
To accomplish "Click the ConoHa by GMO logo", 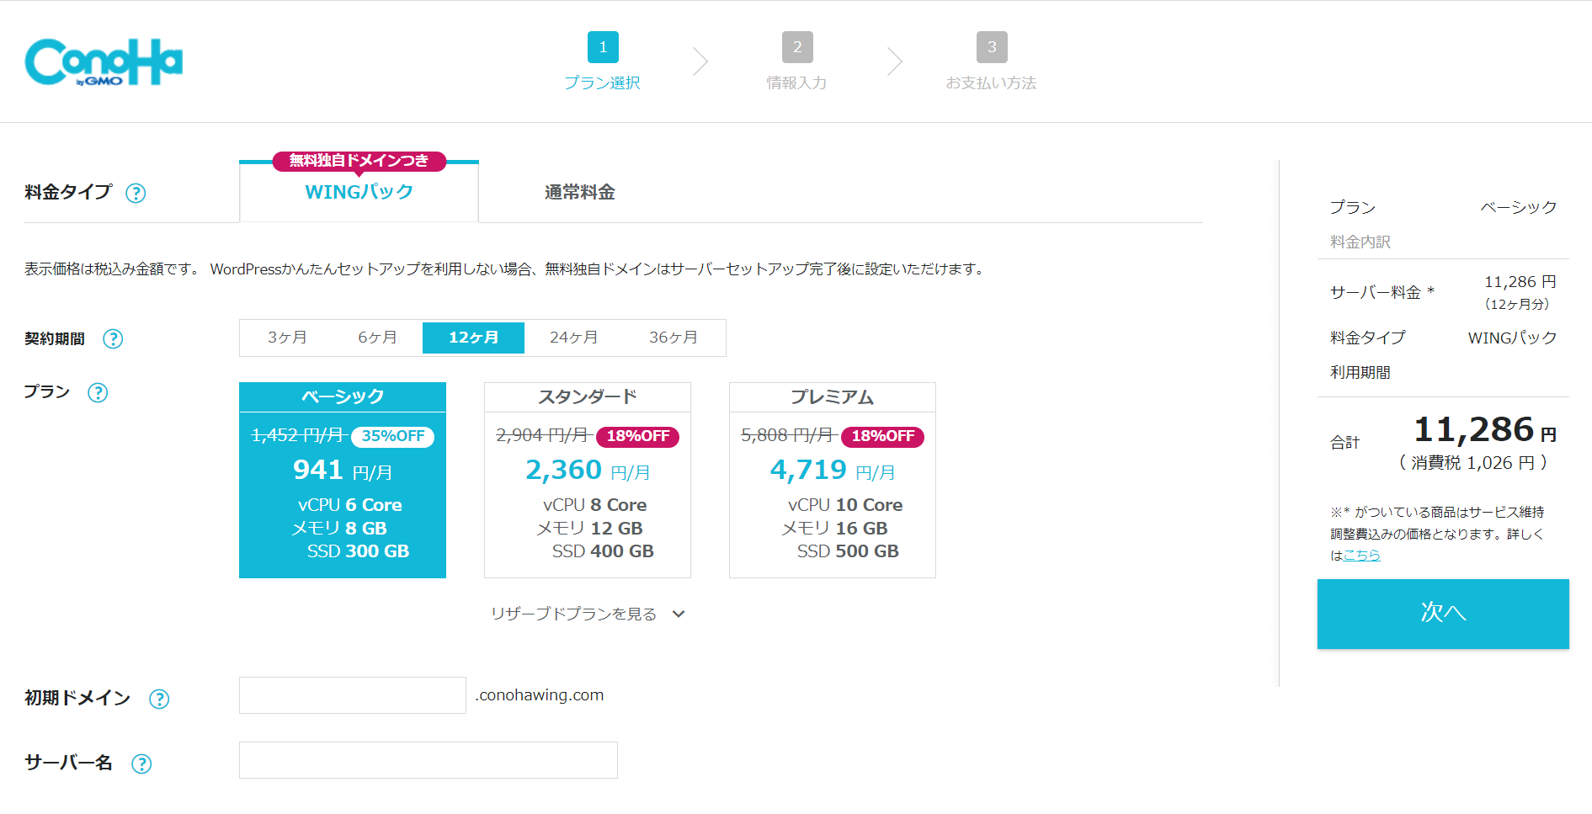I will [104, 62].
